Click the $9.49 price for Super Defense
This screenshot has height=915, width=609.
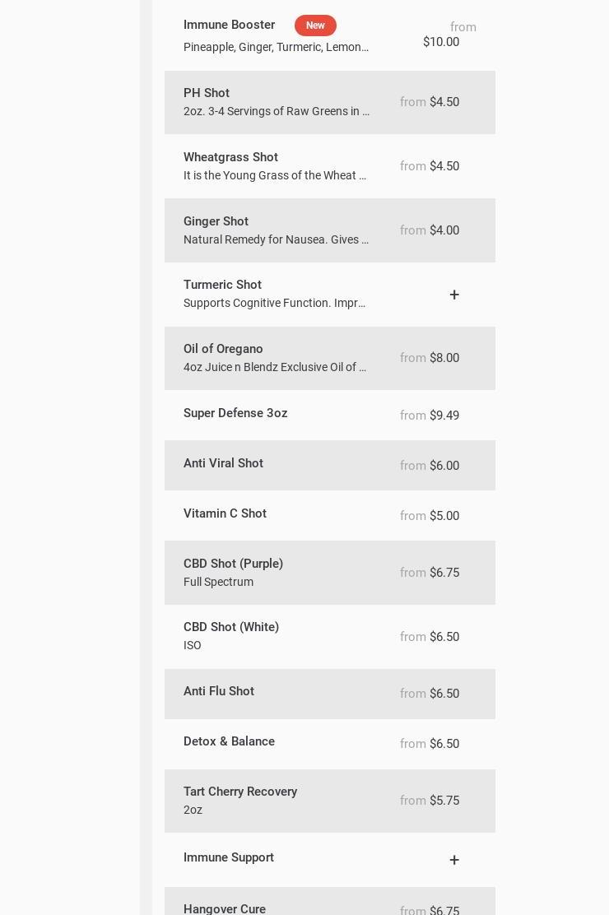(x=444, y=416)
